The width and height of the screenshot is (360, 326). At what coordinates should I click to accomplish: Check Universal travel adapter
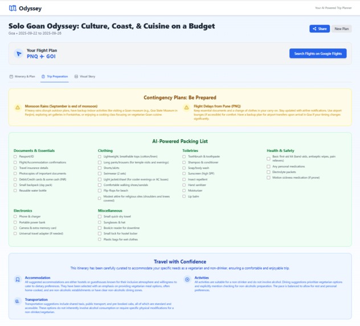click(15, 234)
